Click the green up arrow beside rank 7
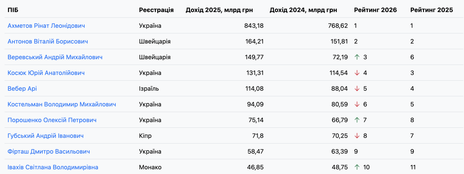Image resolution: width=464 pixels, height=174 pixels. (x=357, y=120)
